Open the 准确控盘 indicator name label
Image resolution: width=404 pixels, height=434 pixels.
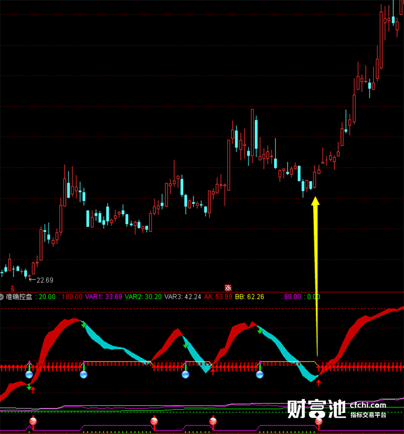(x=19, y=297)
